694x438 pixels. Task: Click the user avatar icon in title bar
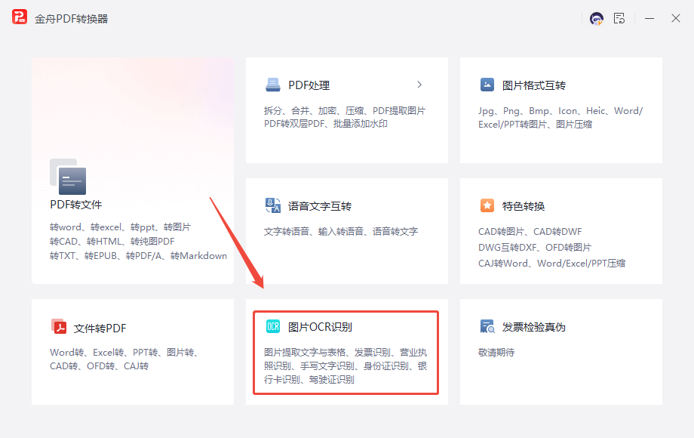click(x=597, y=18)
